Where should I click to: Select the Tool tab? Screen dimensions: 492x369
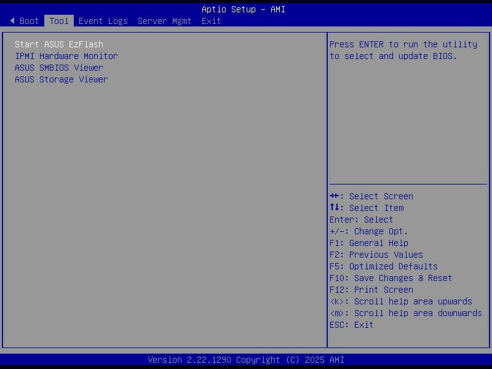59,21
